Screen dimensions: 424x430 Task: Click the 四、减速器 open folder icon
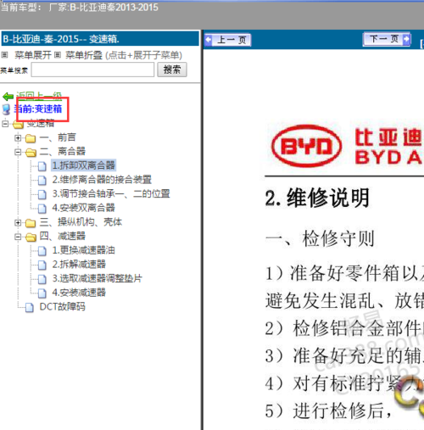point(31,237)
